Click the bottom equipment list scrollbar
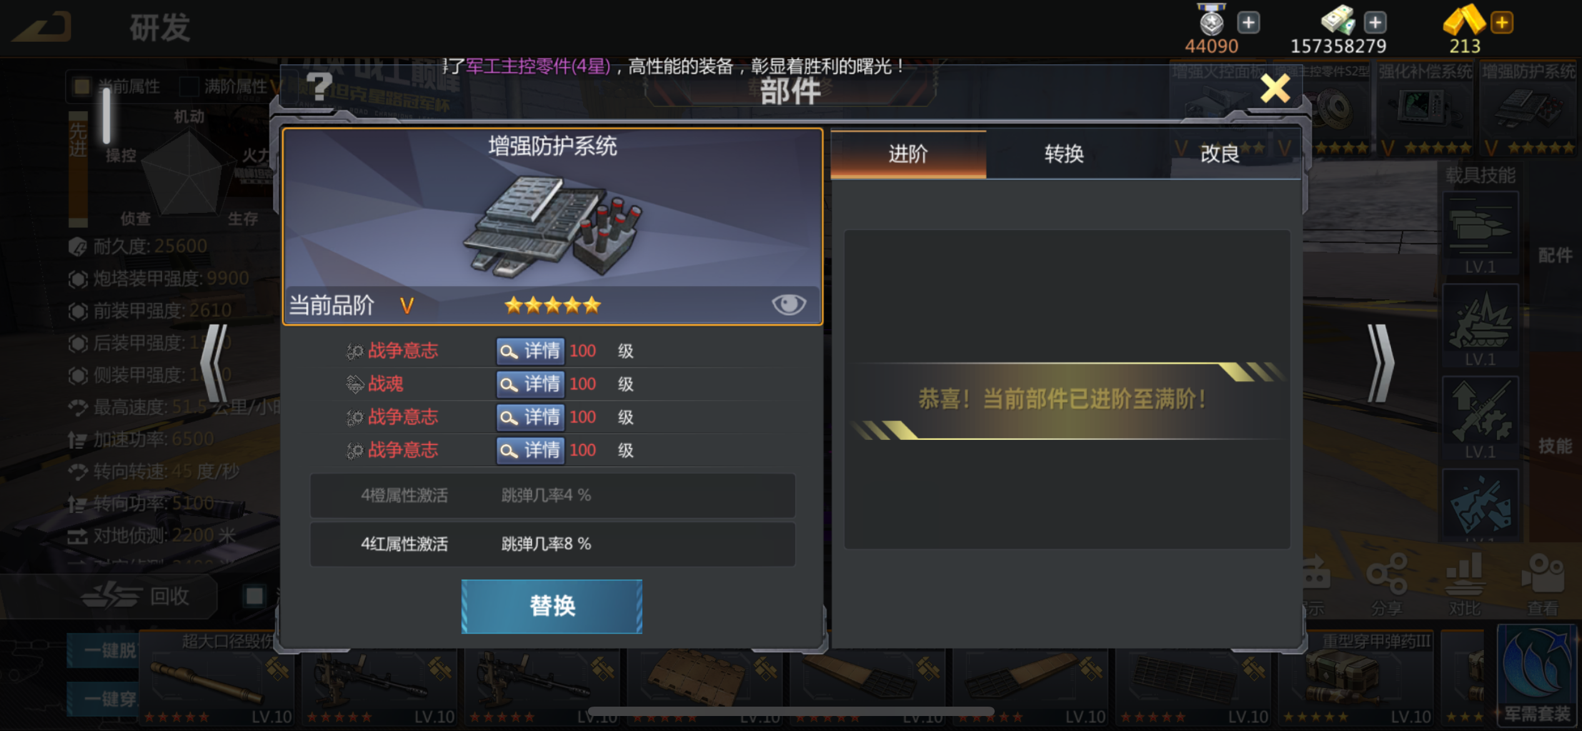This screenshot has height=731, width=1582. coord(790,711)
